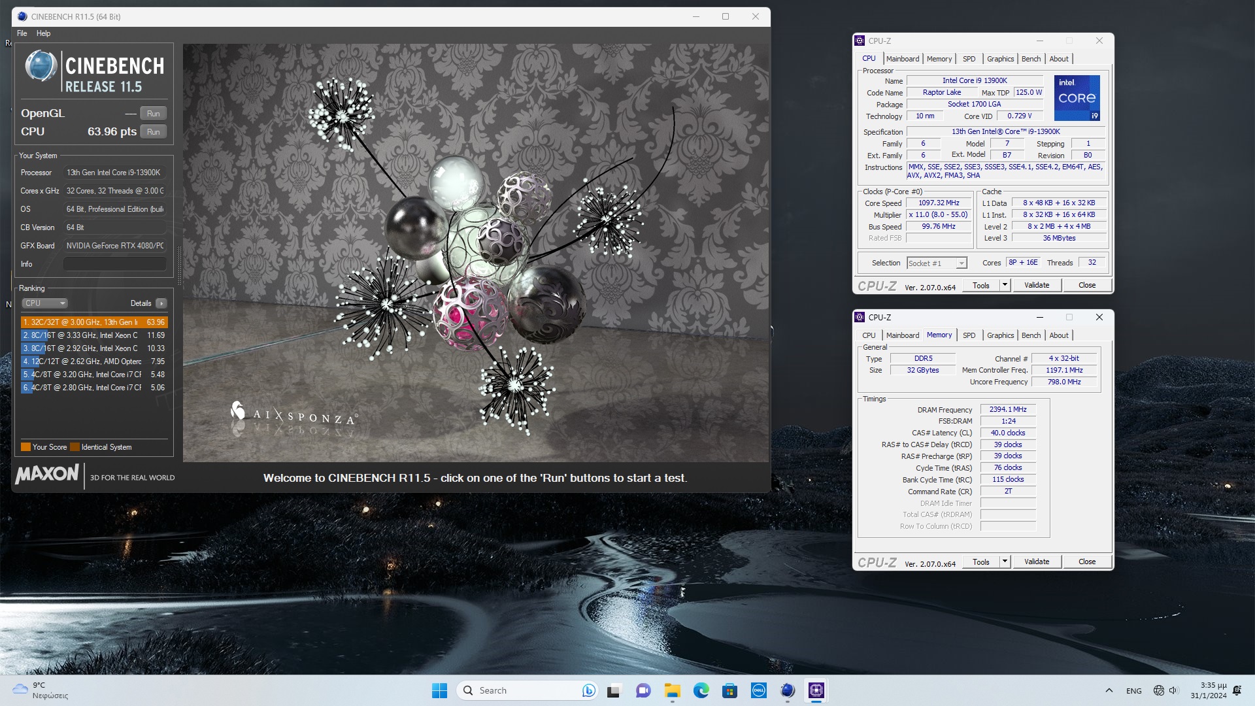Screen dimensions: 1255x706
Task: Open File Explorer from the taskbar
Action: pos(673,690)
